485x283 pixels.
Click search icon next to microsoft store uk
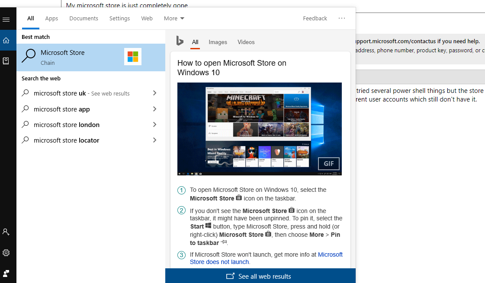click(26, 93)
